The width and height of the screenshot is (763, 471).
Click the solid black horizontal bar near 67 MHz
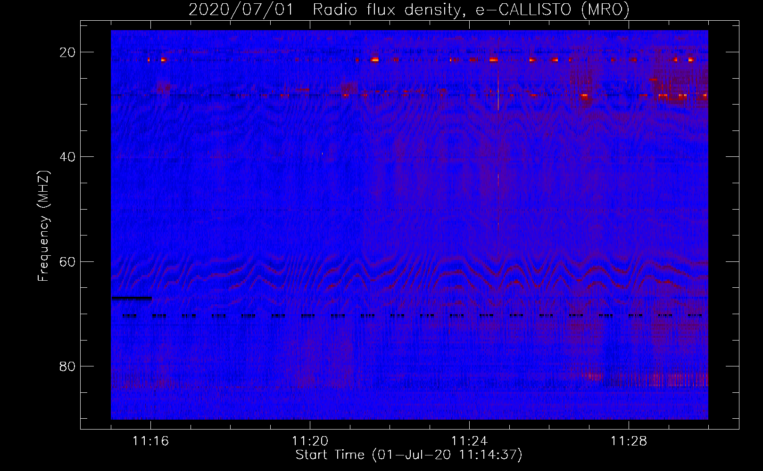click(x=132, y=298)
